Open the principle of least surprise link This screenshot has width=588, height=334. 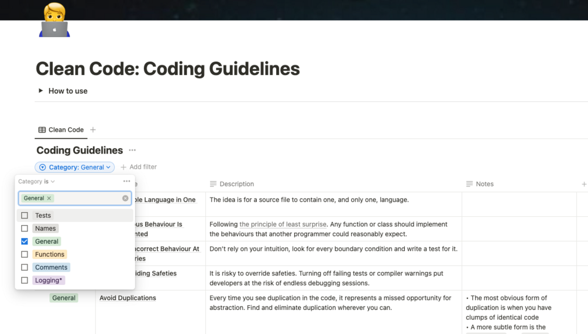click(282, 224)
